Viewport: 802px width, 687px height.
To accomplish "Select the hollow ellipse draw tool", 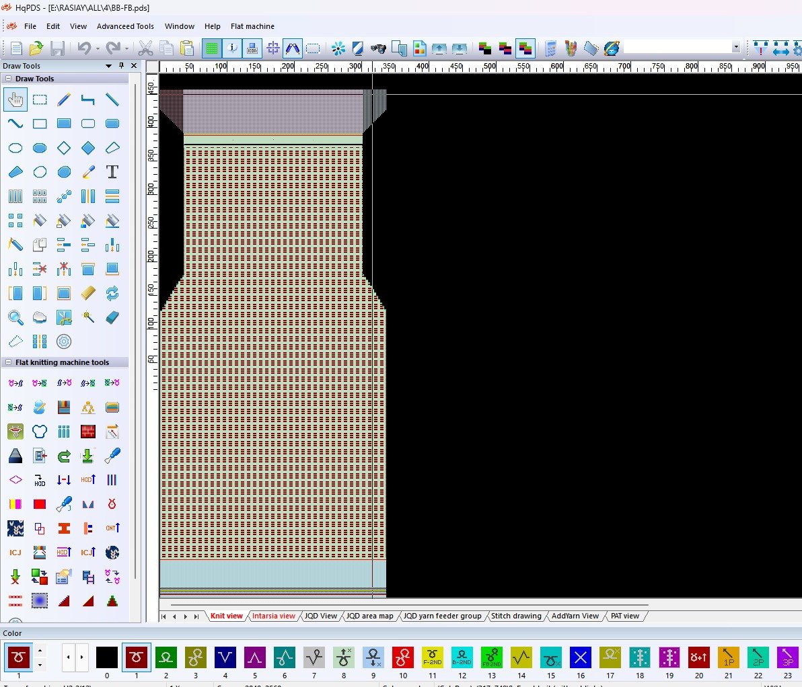I will click(15, 148).
